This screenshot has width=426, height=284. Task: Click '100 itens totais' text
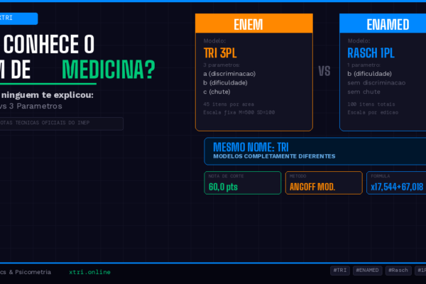[371, 104]
